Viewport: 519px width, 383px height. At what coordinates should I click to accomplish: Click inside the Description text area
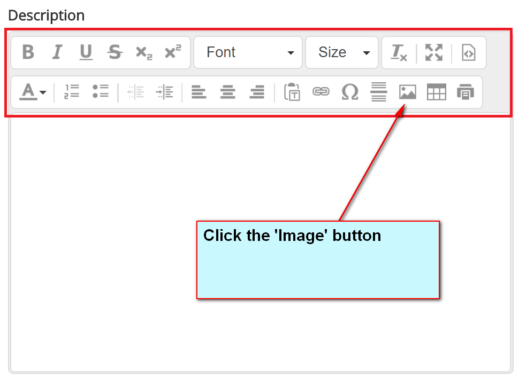coord(107,240)
